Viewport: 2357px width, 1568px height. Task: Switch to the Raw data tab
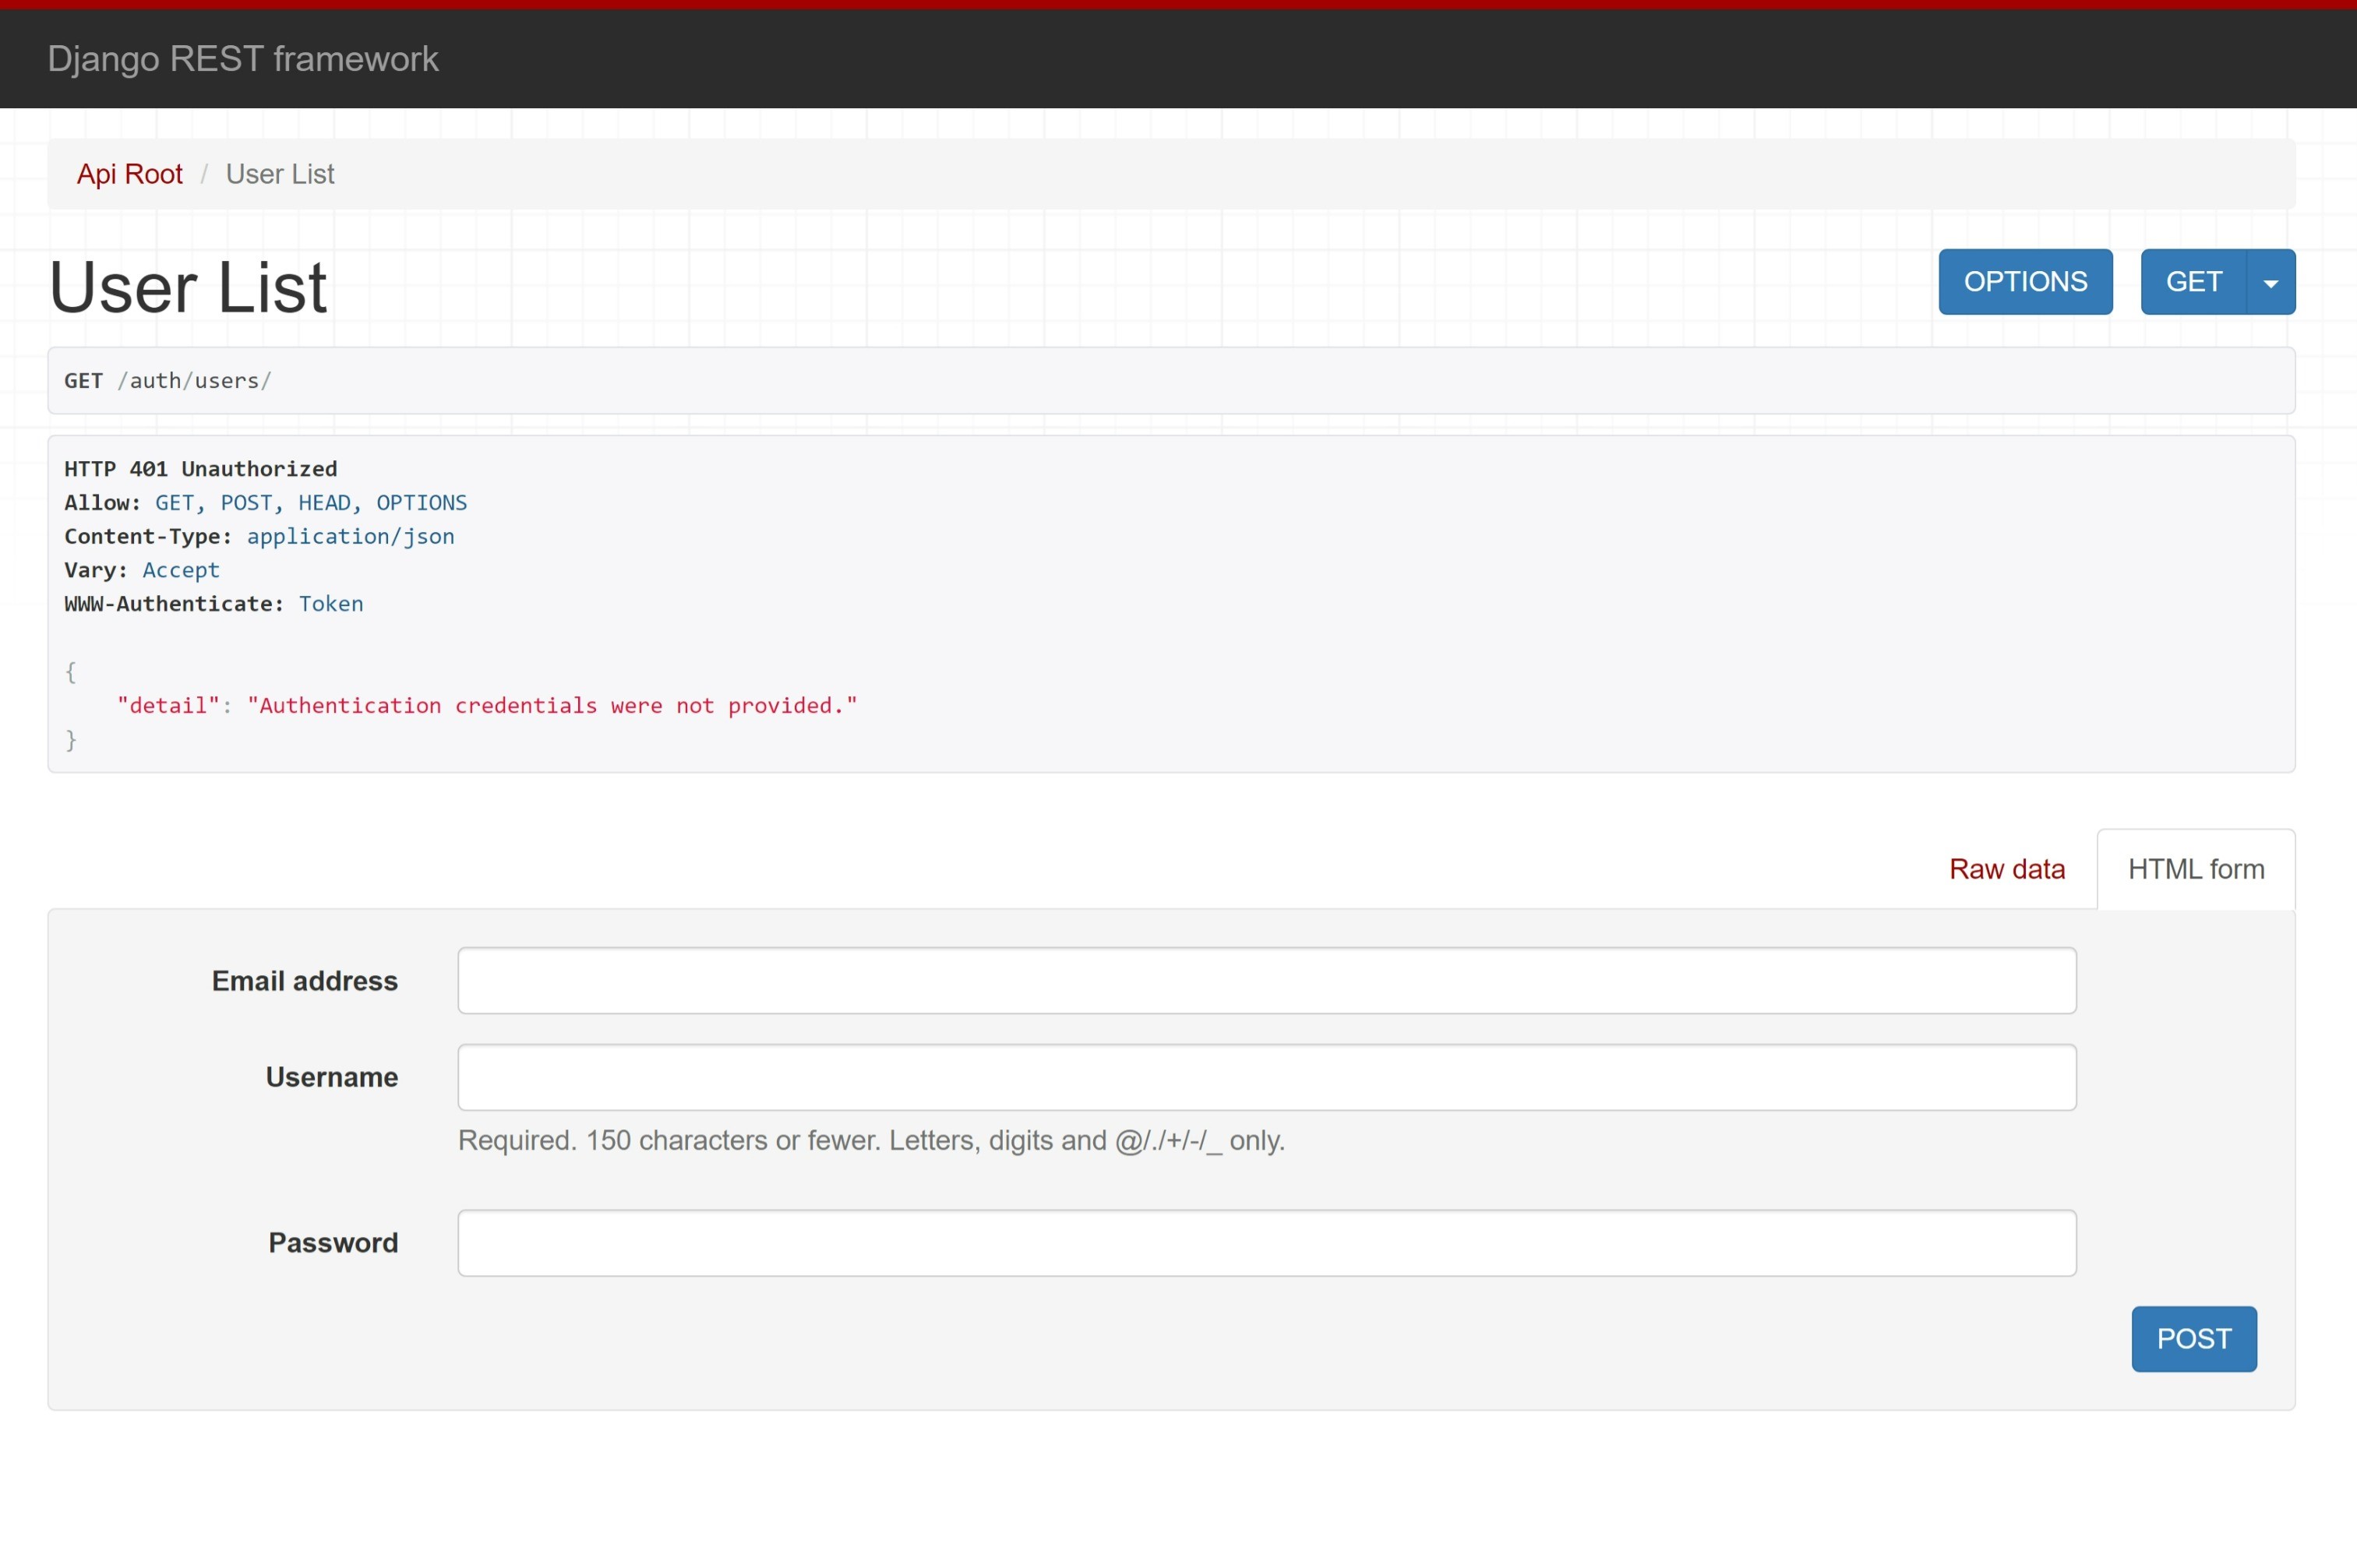click(2006, 869)
